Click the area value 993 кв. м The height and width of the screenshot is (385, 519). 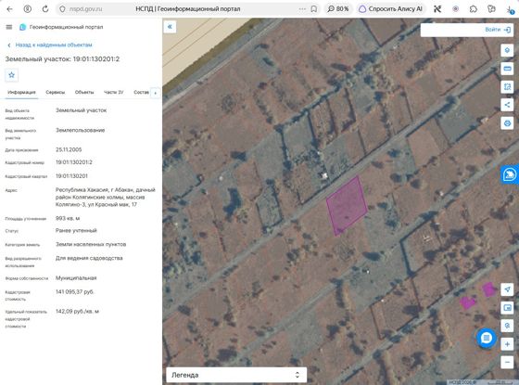(x=68, y=218)
